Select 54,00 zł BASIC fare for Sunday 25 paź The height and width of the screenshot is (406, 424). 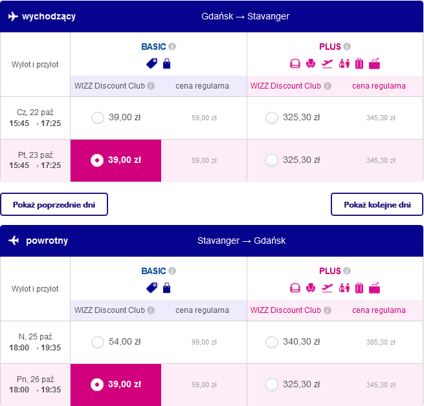(98, 342)
